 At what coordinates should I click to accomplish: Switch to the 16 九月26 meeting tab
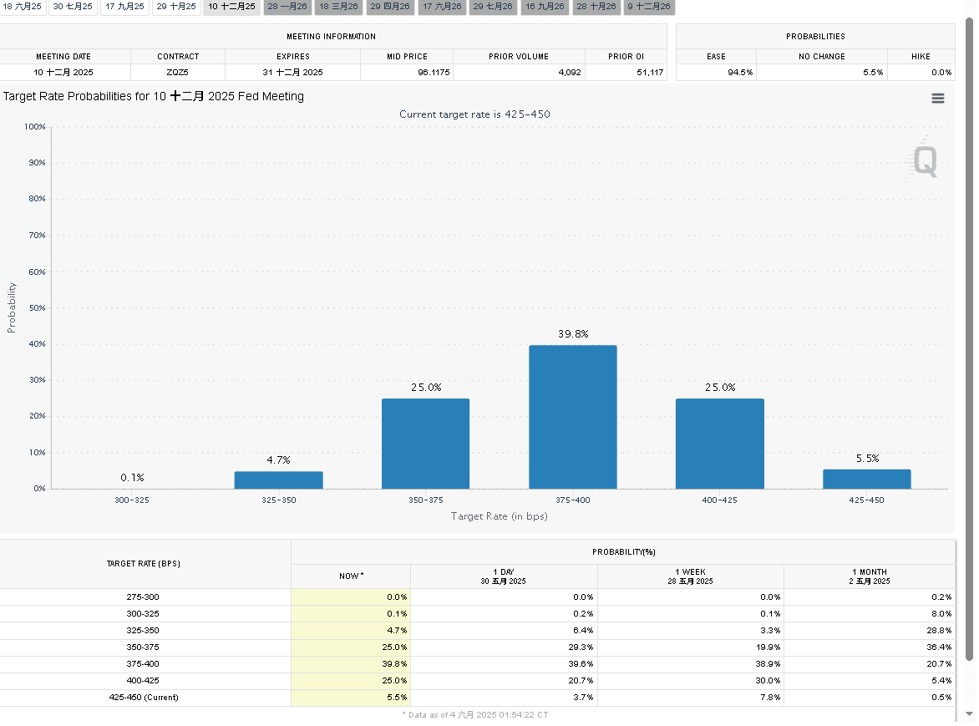point(545,7)
